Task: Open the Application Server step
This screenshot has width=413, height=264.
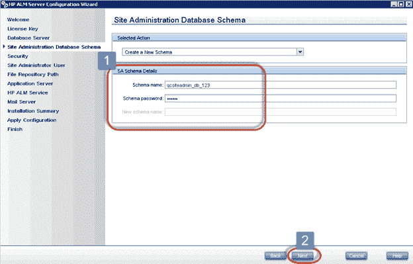Action: (x=30, y=83)
